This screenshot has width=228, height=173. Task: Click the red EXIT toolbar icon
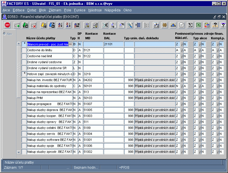tap(7, 25)
